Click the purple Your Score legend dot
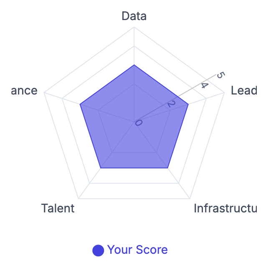This screenshot has width=276, height=273. click(x=98, y=250)
